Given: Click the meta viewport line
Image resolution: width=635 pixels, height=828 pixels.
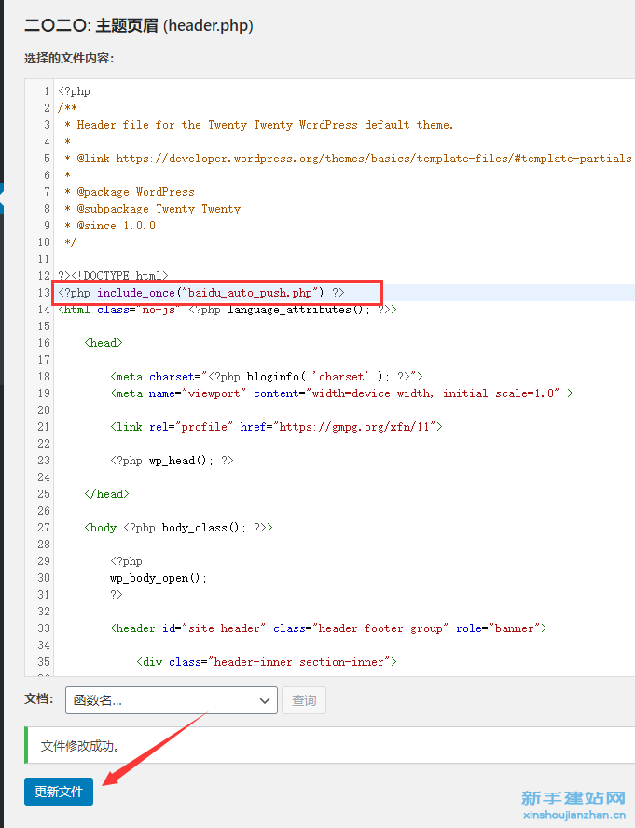Looking at the screenshot, I should pos(342,393).
